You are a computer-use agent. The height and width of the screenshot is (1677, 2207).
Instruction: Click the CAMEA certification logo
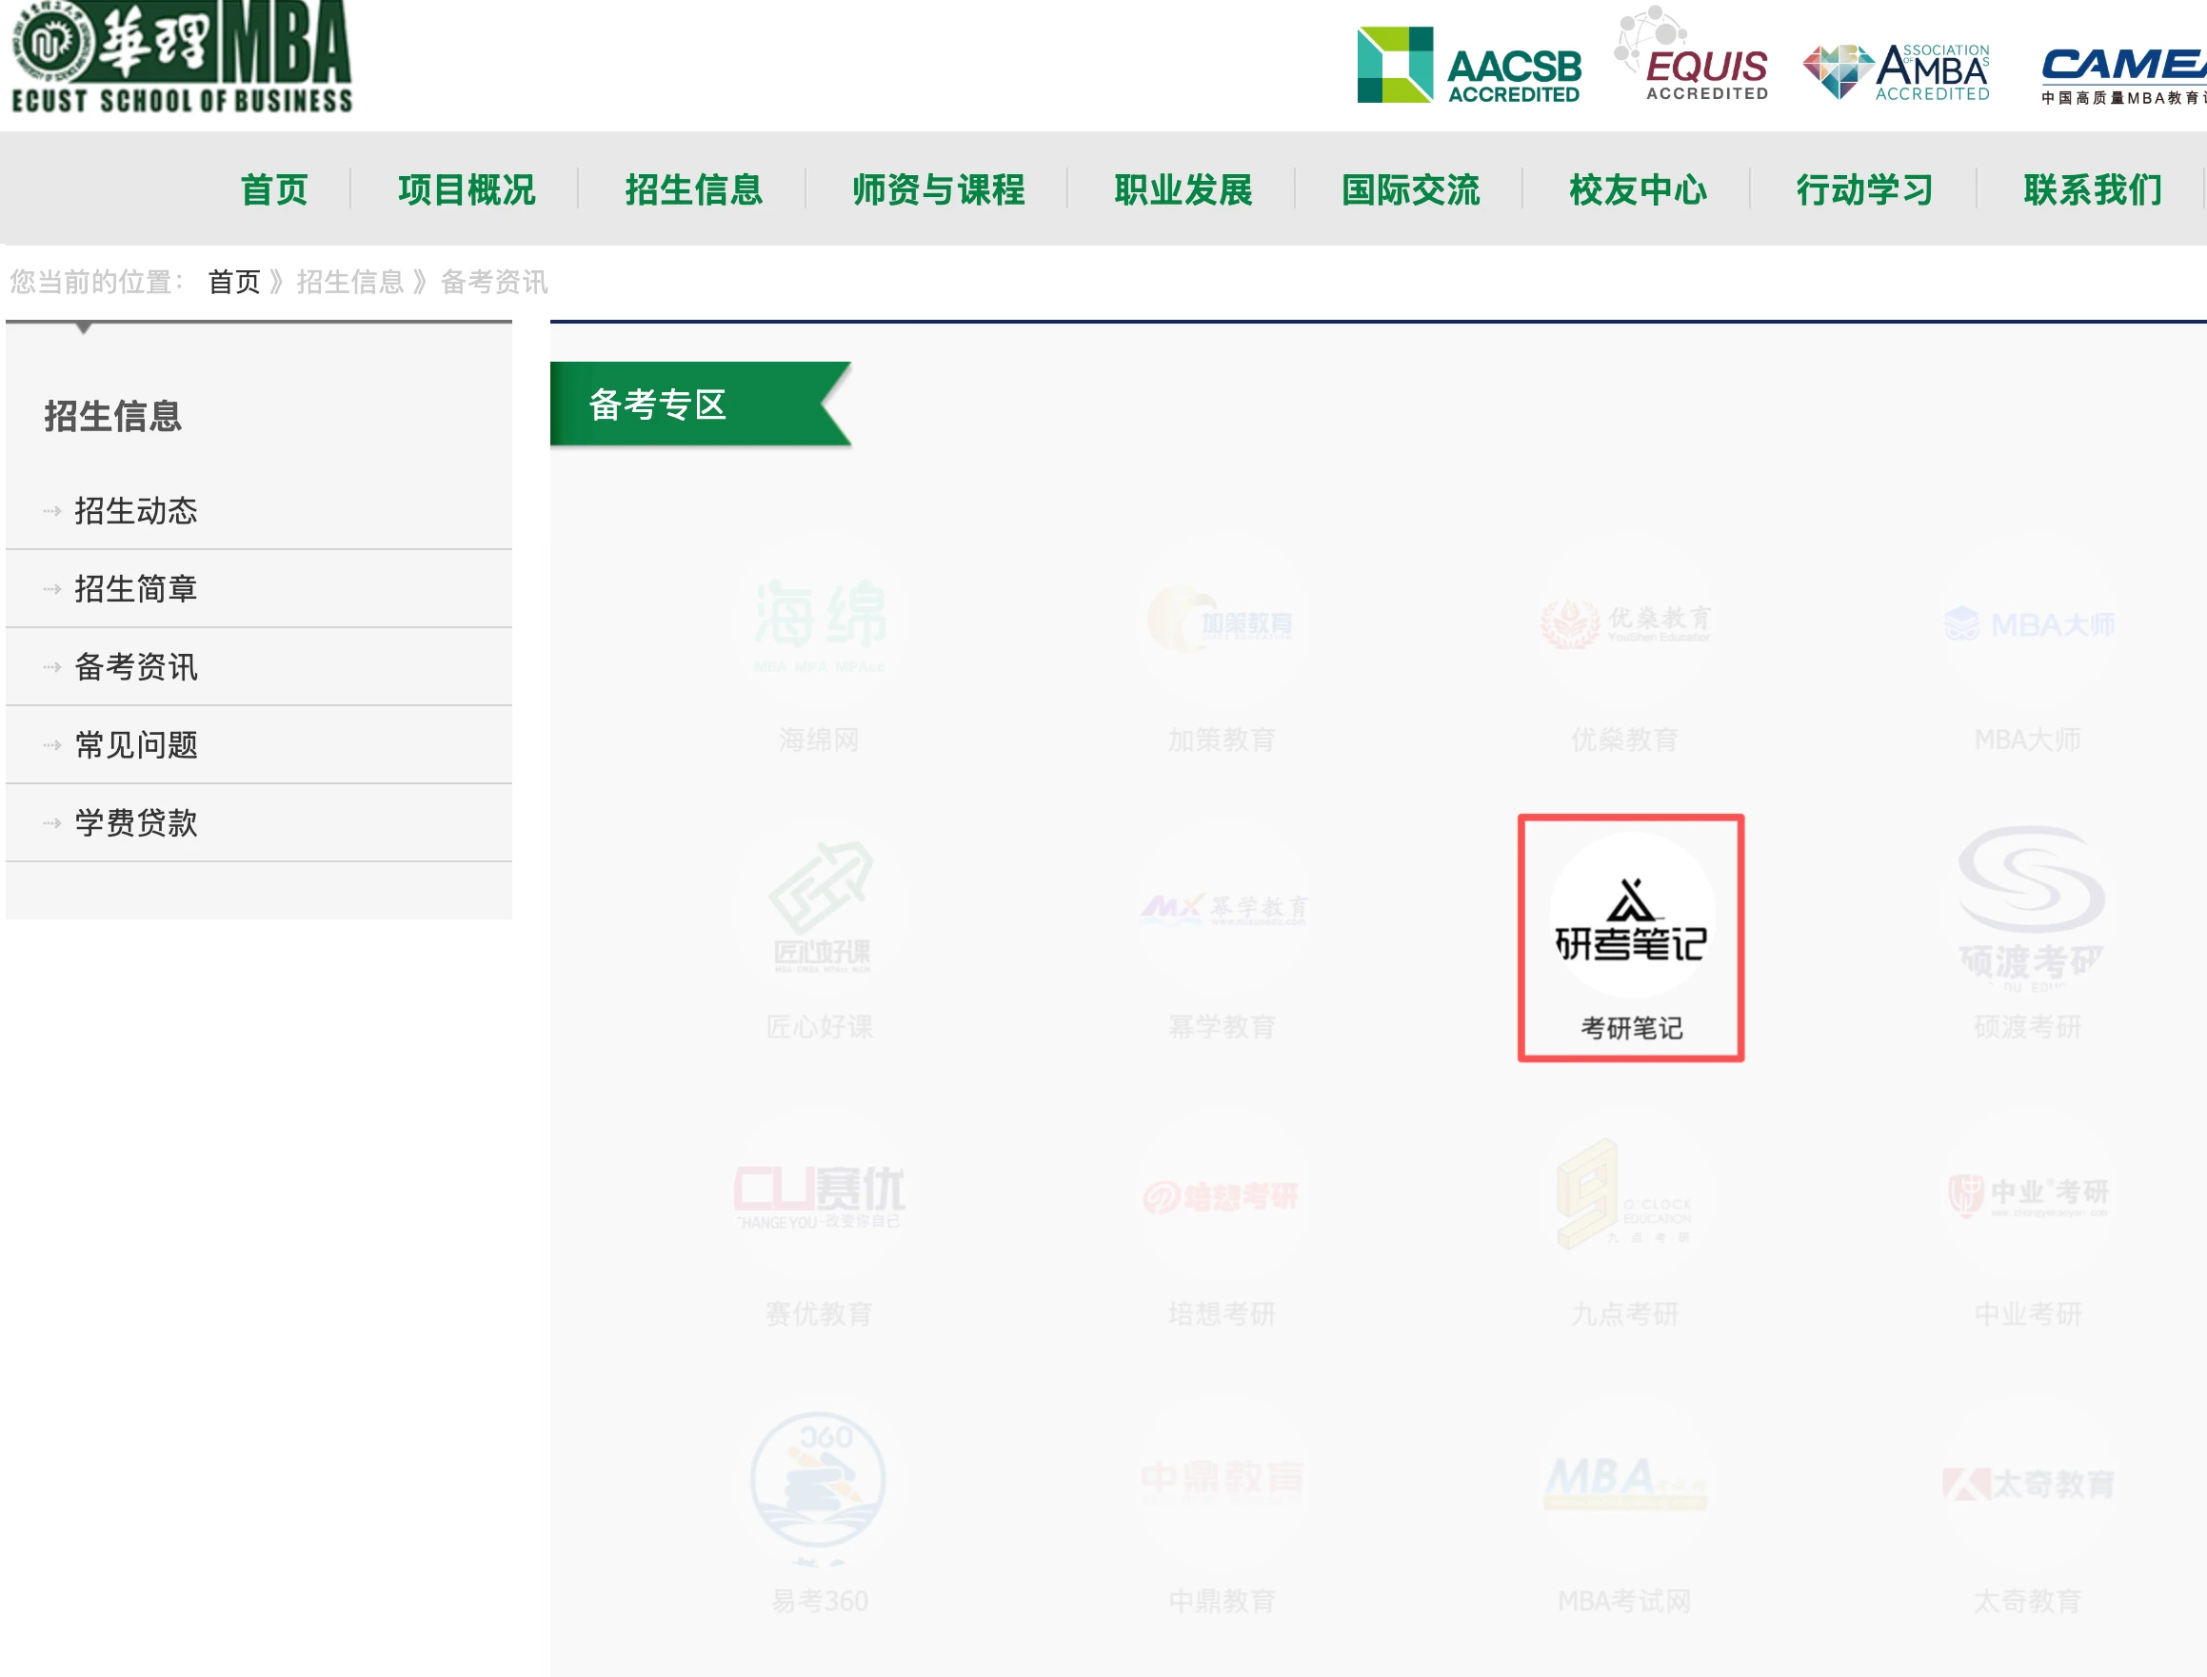click(2123, 75)
